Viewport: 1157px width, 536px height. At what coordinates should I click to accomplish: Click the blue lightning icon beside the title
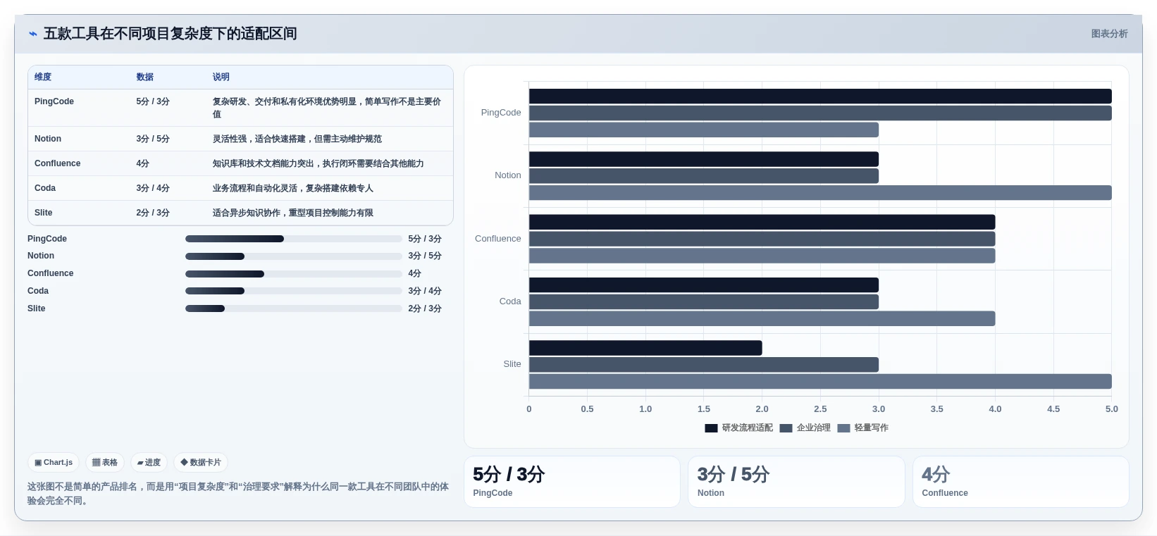click(32, 34)
